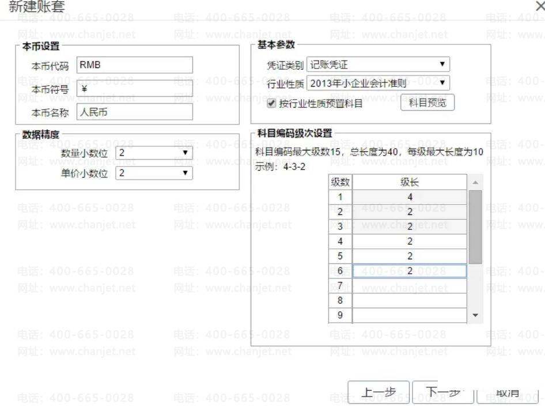The width and height of the screenshot is (545, 408).
Task: Click the level table scrollbar thumb
Action: click(x=475, y=227)
